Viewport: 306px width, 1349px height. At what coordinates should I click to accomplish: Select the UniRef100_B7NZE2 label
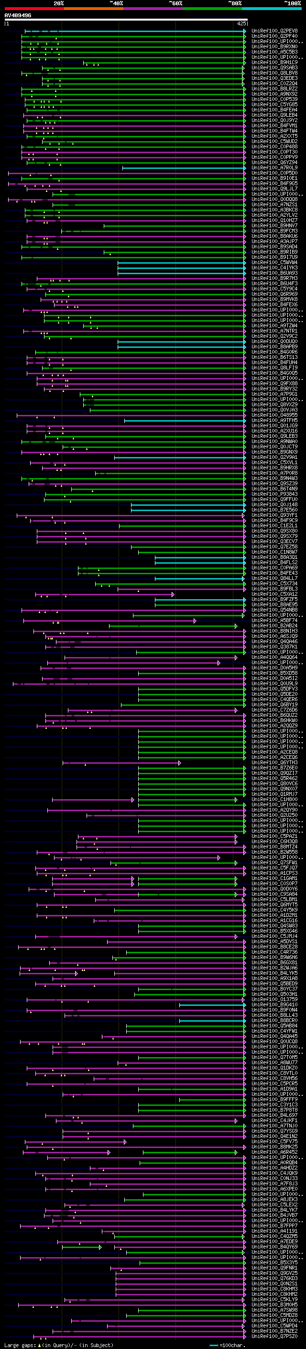pos(274,1331)
